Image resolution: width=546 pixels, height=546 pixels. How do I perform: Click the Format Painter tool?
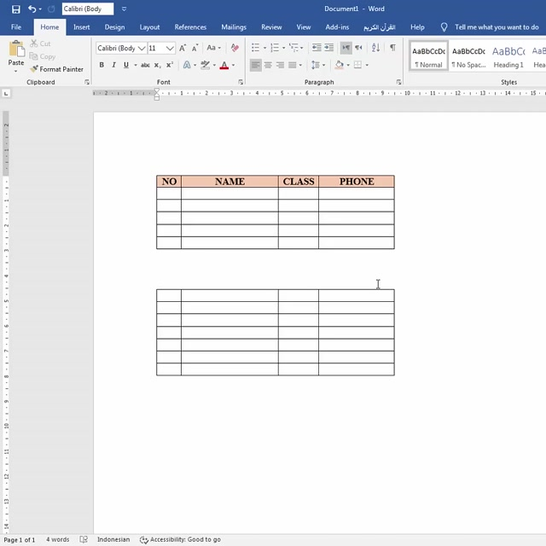tap(56, 69)
